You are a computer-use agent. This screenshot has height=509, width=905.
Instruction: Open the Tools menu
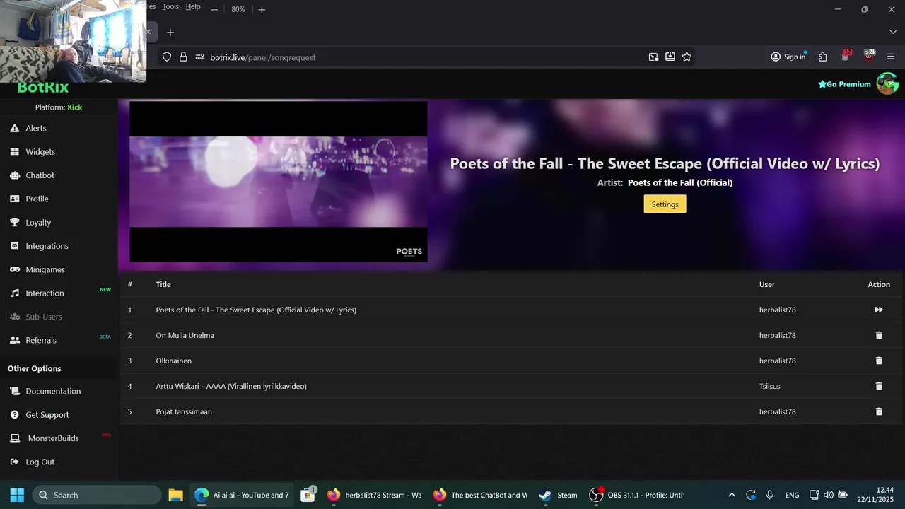click(170, 6)
